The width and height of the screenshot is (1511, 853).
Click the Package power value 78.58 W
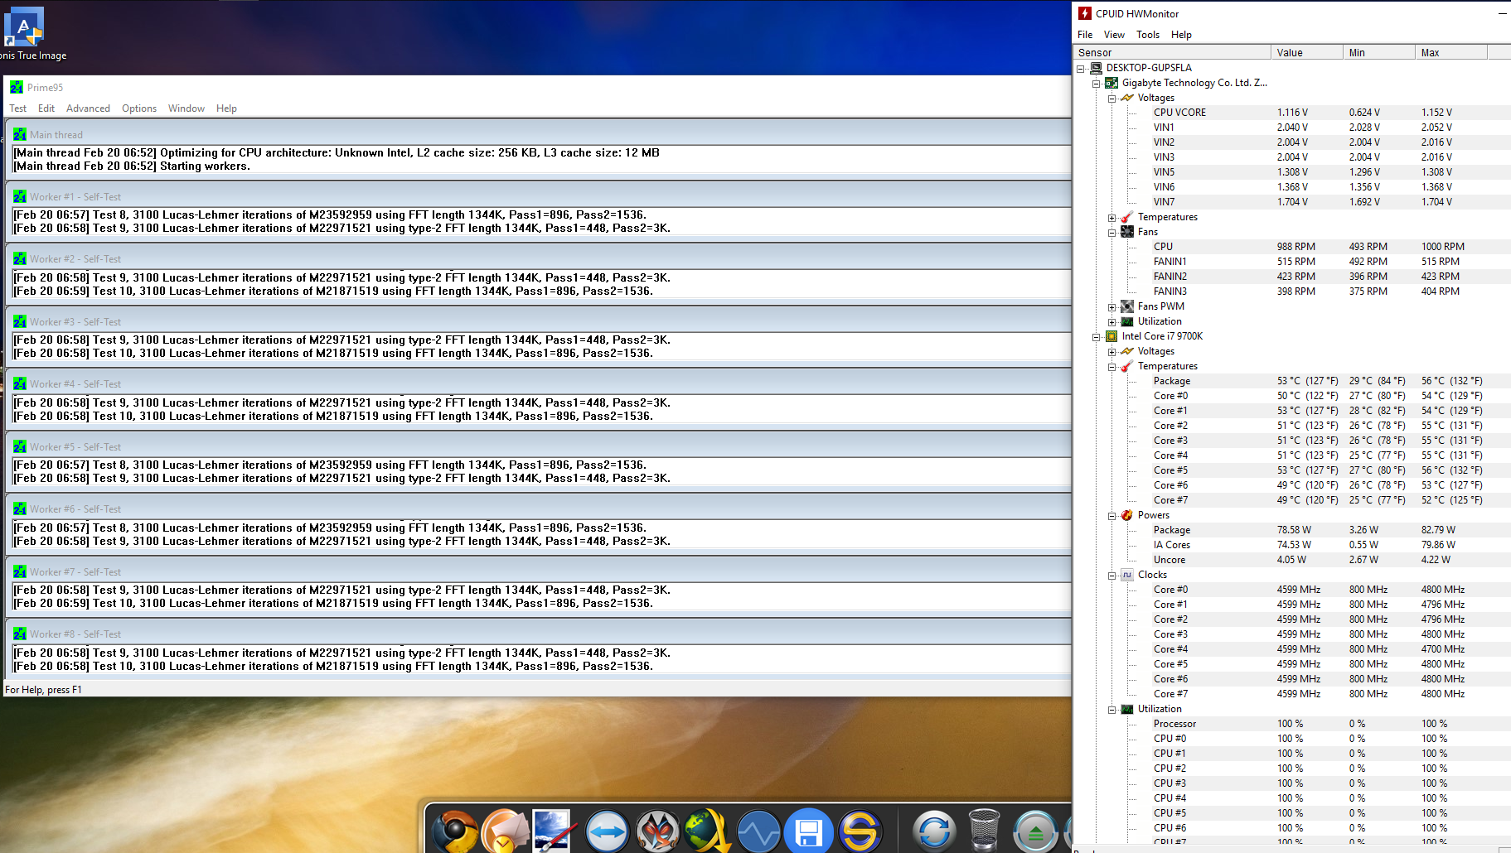pos(1294,530)
